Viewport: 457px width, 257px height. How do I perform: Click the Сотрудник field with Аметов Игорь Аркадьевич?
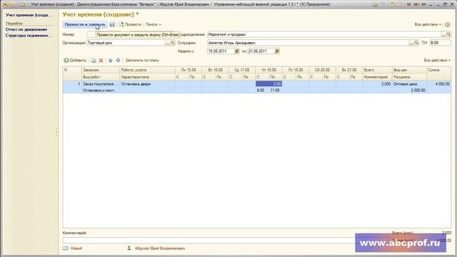point(308,43)
